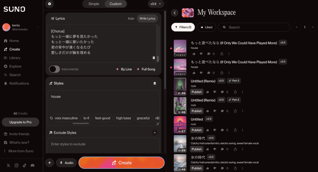The height and width of the screenshot is (172, 318).
Task: Open Library in the sidebar
Action: pos(12,58)
